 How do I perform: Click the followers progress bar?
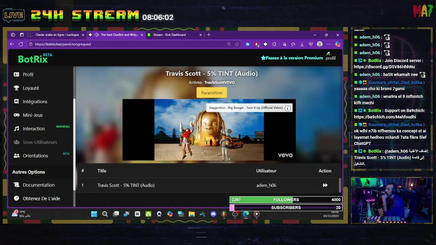[x=286, y=200]
